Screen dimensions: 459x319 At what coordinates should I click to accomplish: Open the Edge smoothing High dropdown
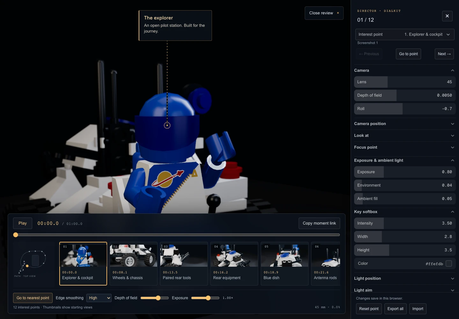point(99,298)
